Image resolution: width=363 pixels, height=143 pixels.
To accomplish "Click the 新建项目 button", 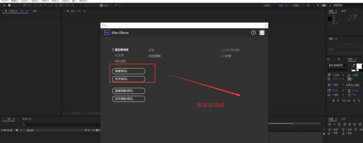I will (x=129, y=71).
